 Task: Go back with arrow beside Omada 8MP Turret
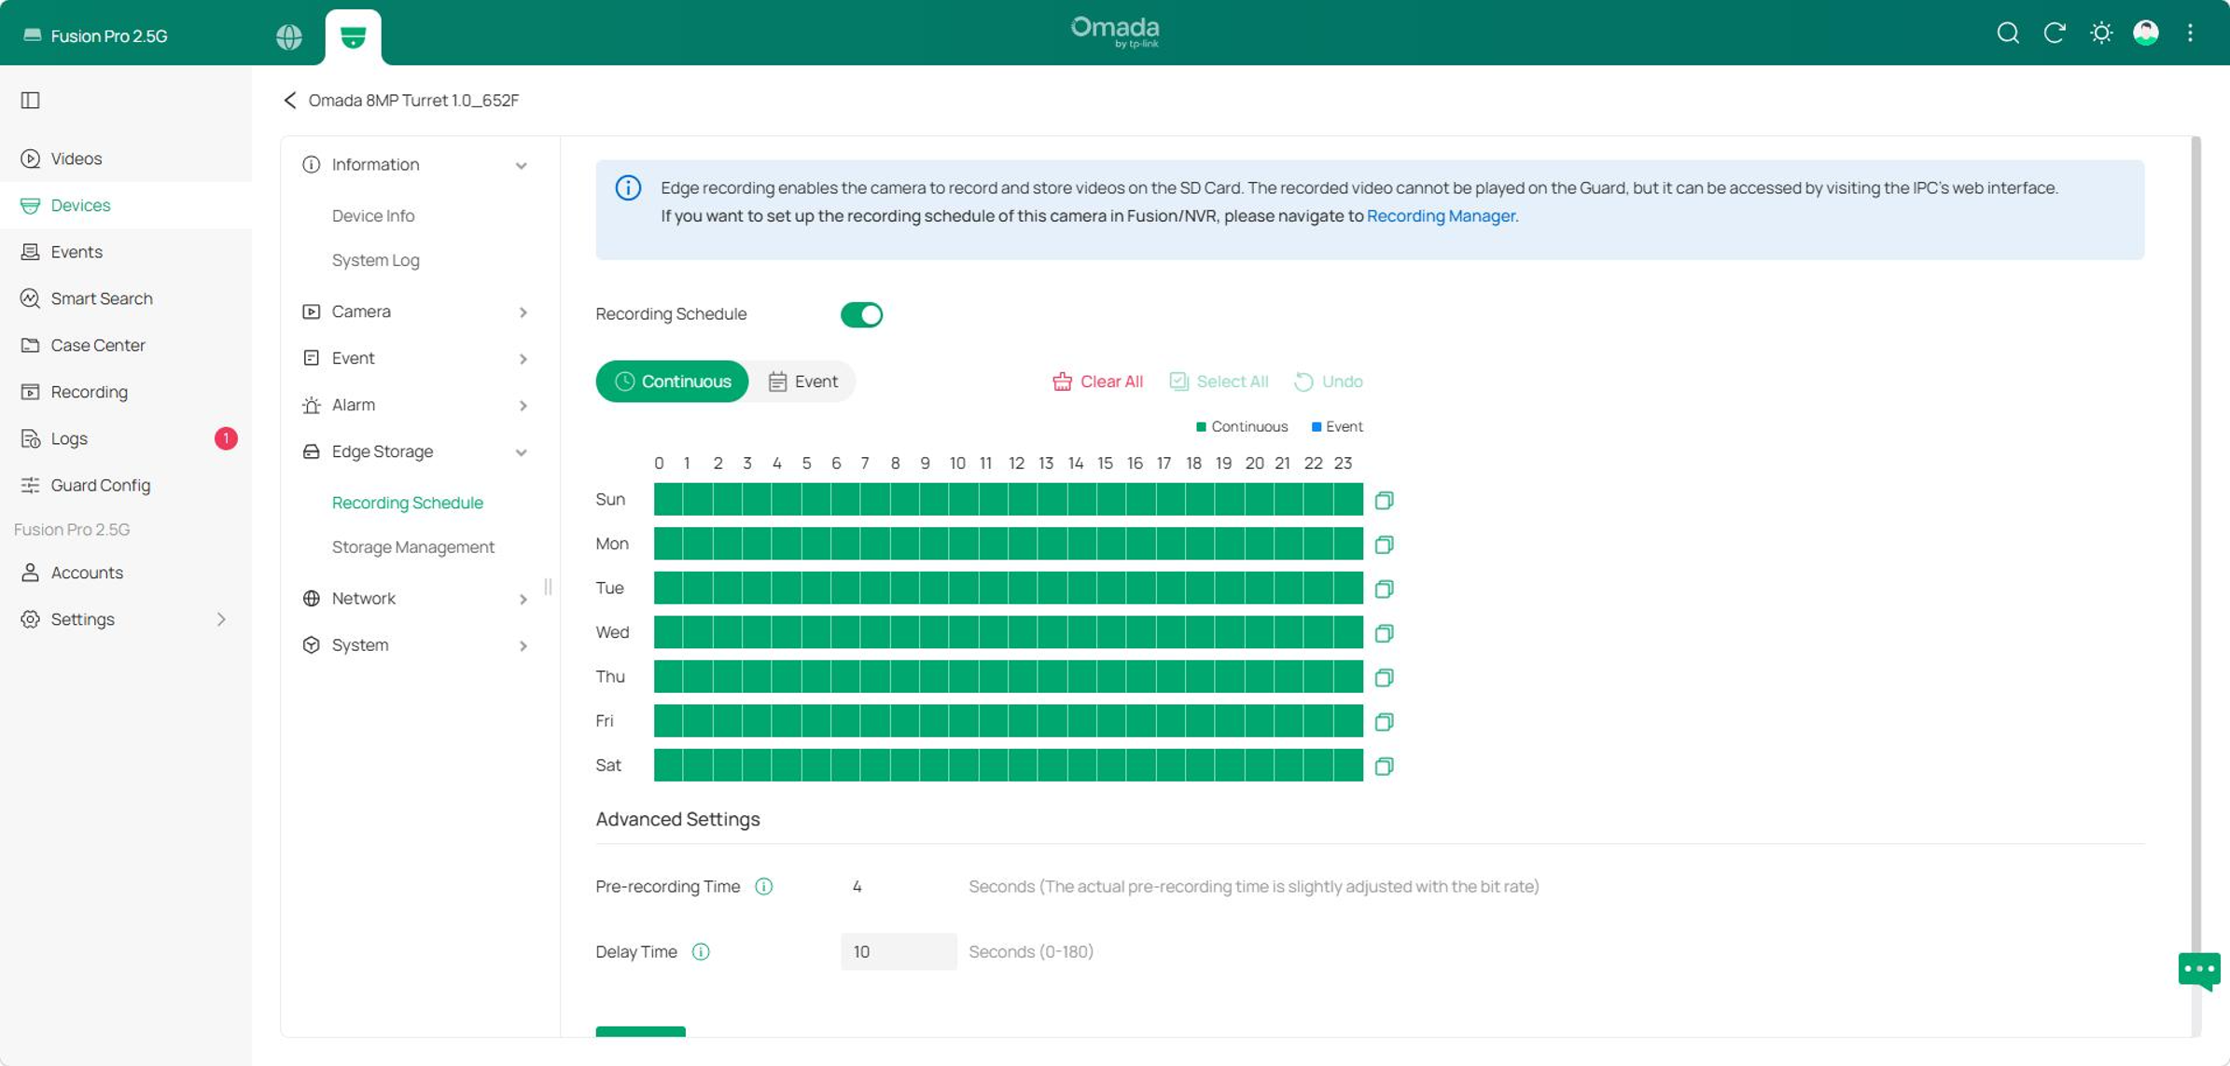290,101
